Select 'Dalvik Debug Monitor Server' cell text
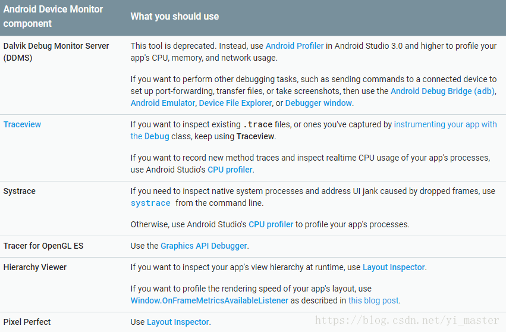The height and width of the screenshot is (332, 506). click(x=56, y=46)
